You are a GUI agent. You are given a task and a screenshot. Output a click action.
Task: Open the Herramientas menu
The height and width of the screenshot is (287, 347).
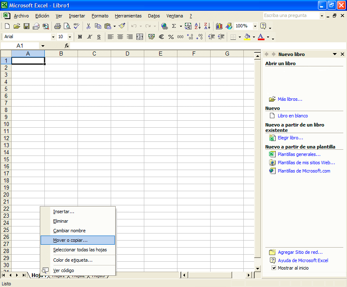128,16
